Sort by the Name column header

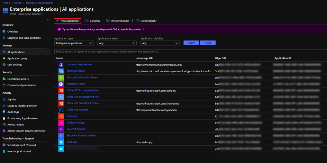tap(60, 58)
